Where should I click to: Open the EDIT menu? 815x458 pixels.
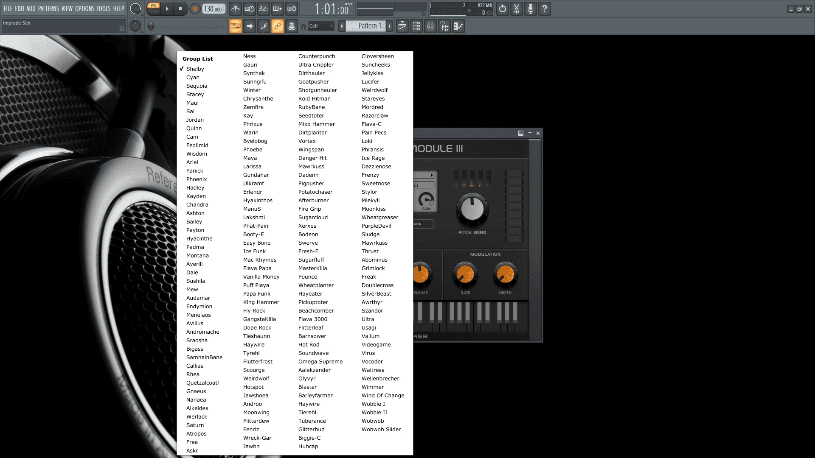point(20,8)
